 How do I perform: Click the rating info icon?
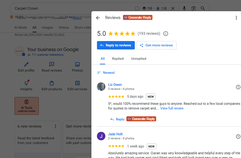[166, 34]
